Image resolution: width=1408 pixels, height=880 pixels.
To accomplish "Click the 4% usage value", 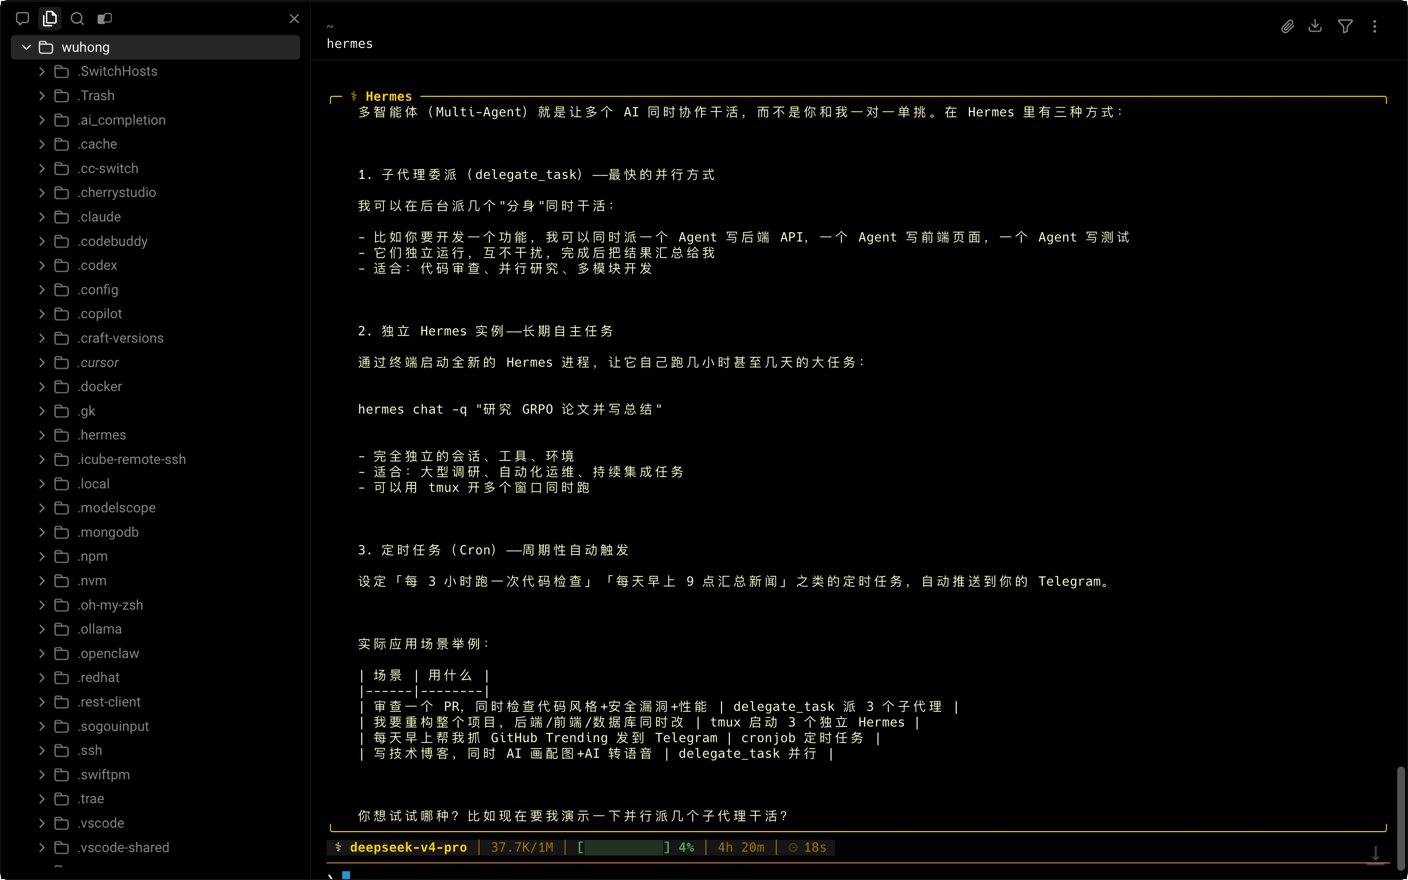I will (x=686, y=847).
